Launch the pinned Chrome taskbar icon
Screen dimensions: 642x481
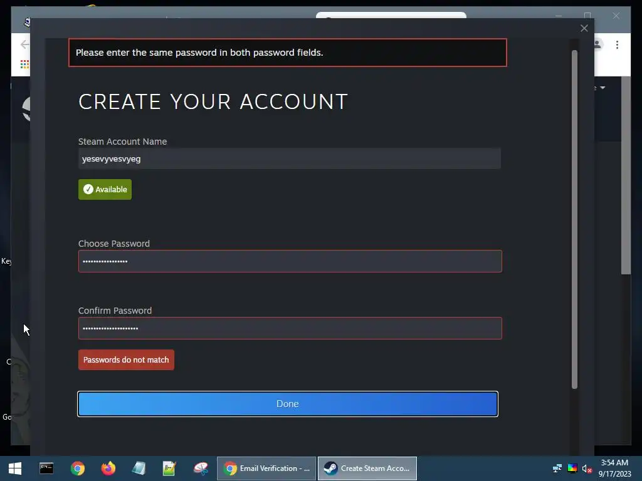point(77,468)
